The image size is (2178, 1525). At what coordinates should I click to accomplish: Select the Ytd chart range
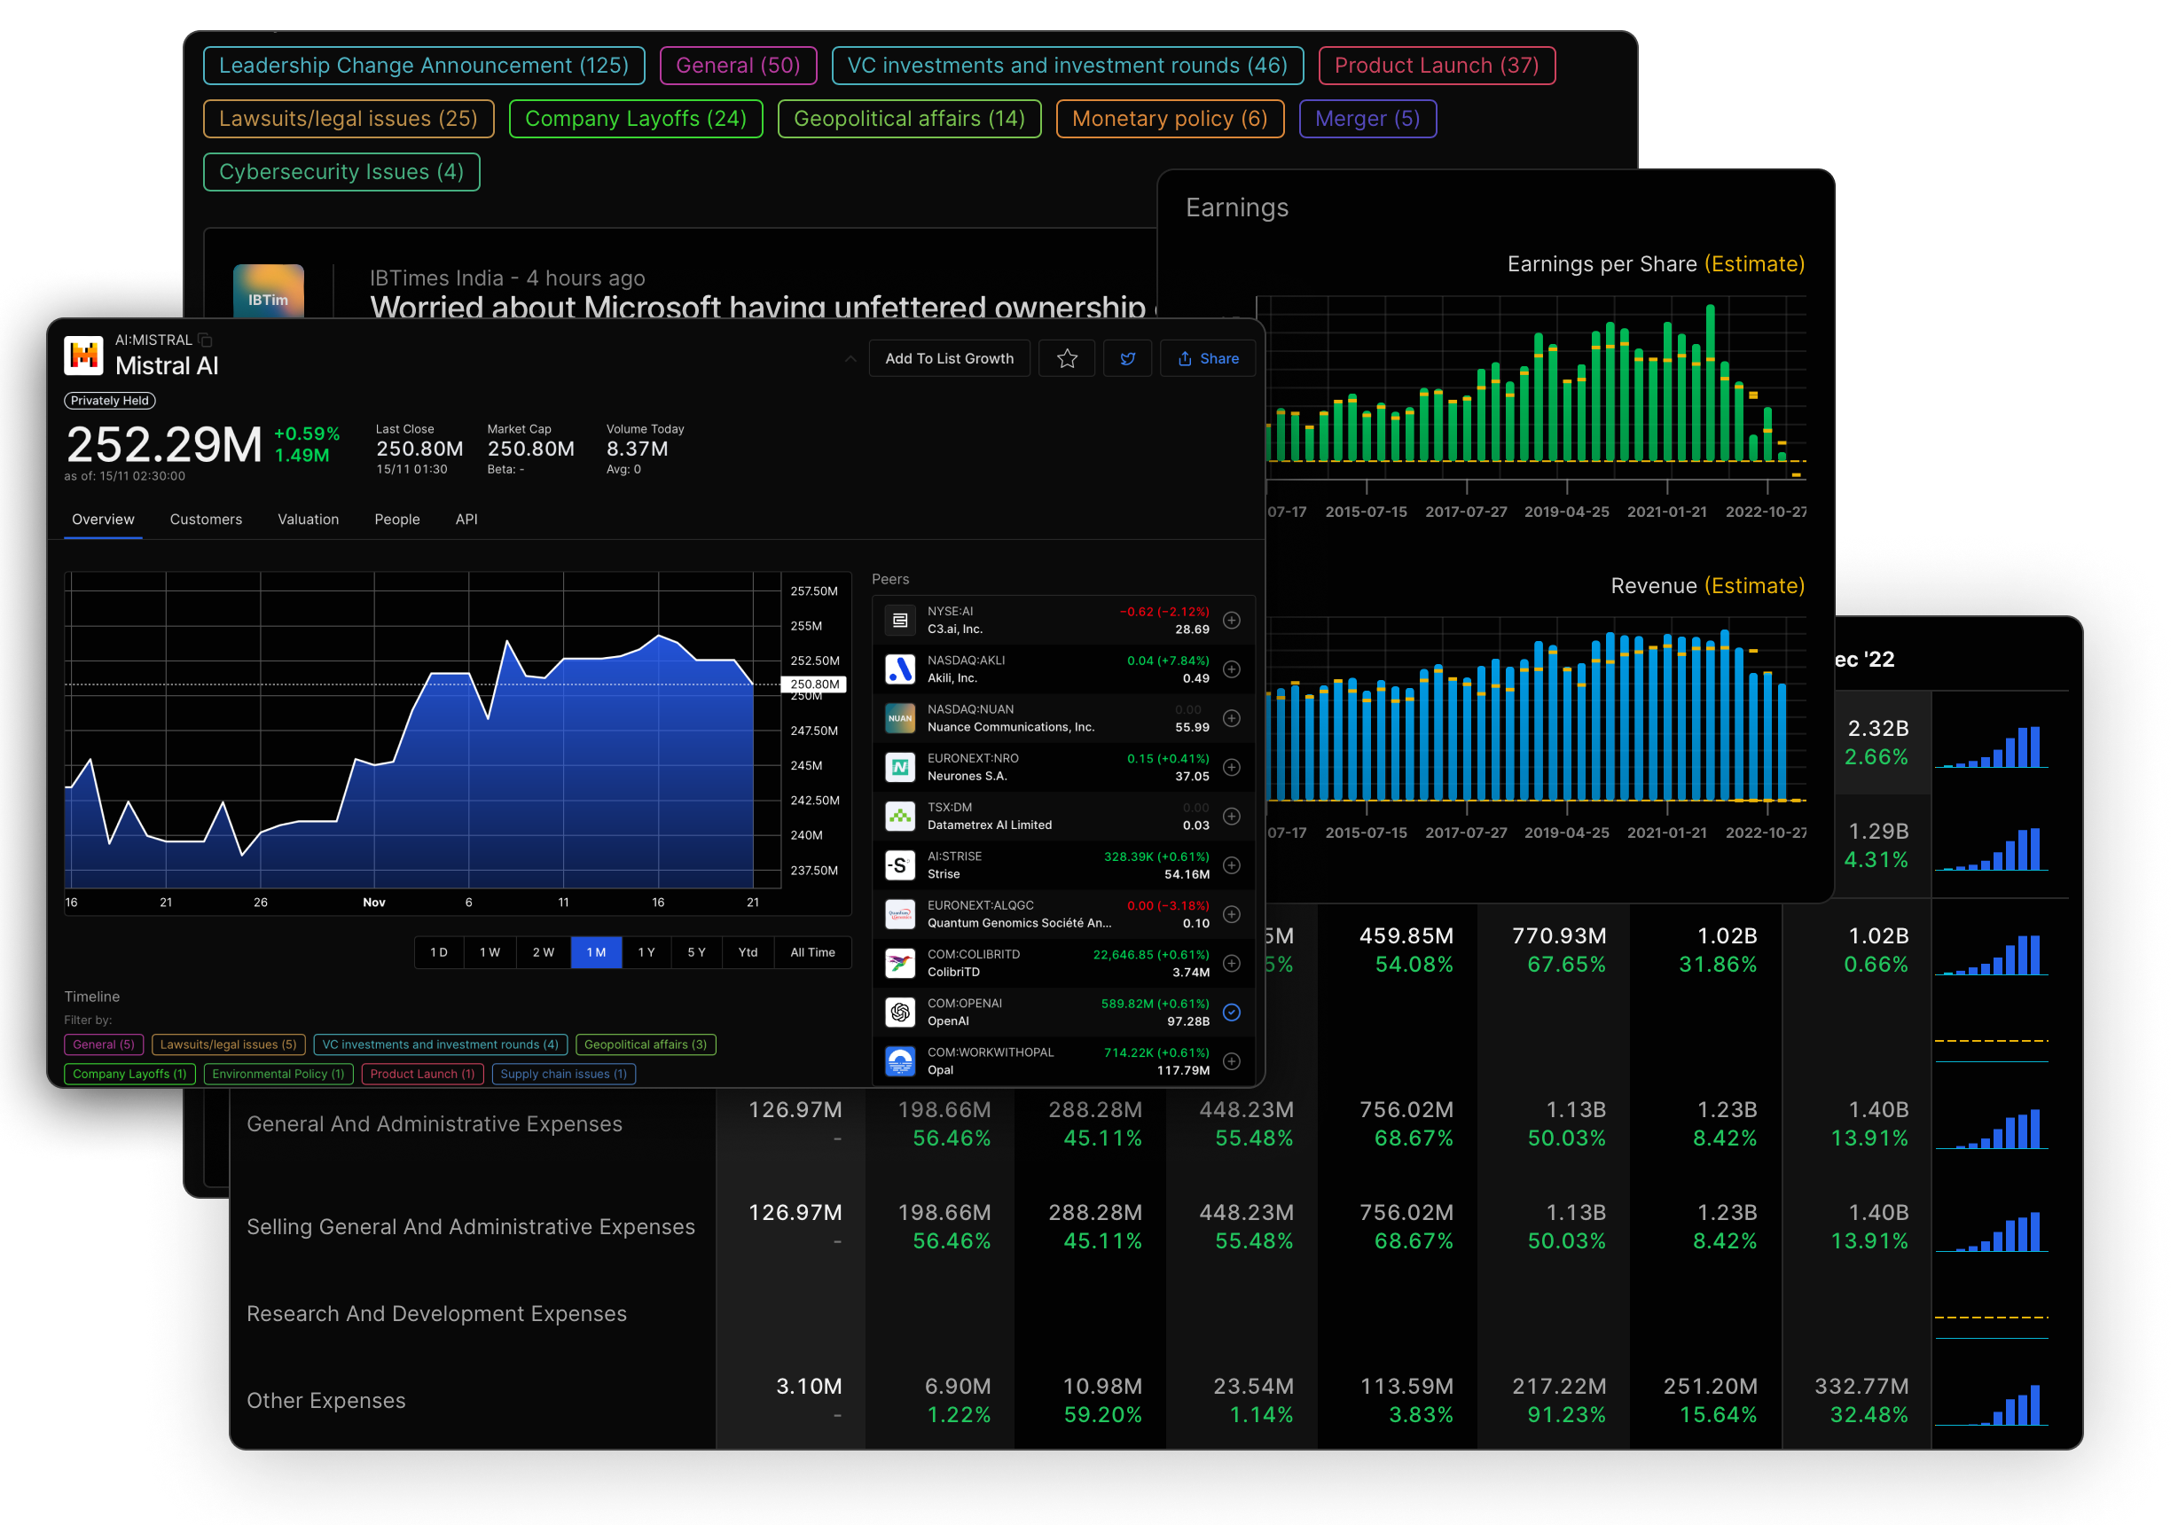(x=748, y=952)
